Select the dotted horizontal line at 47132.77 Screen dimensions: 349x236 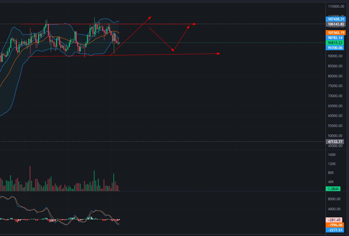163,141
